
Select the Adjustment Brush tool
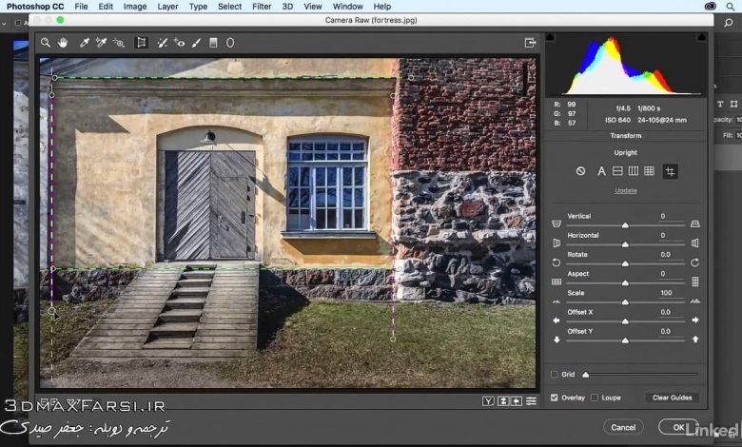[x=196, y=43]
